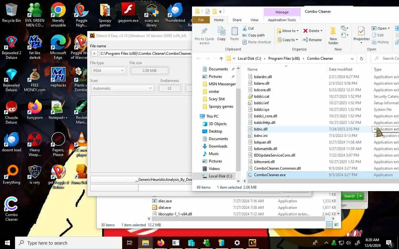Click the '>' browse button beside file path
The height and width of the screenshot is (249, 399).
(94, 53)
